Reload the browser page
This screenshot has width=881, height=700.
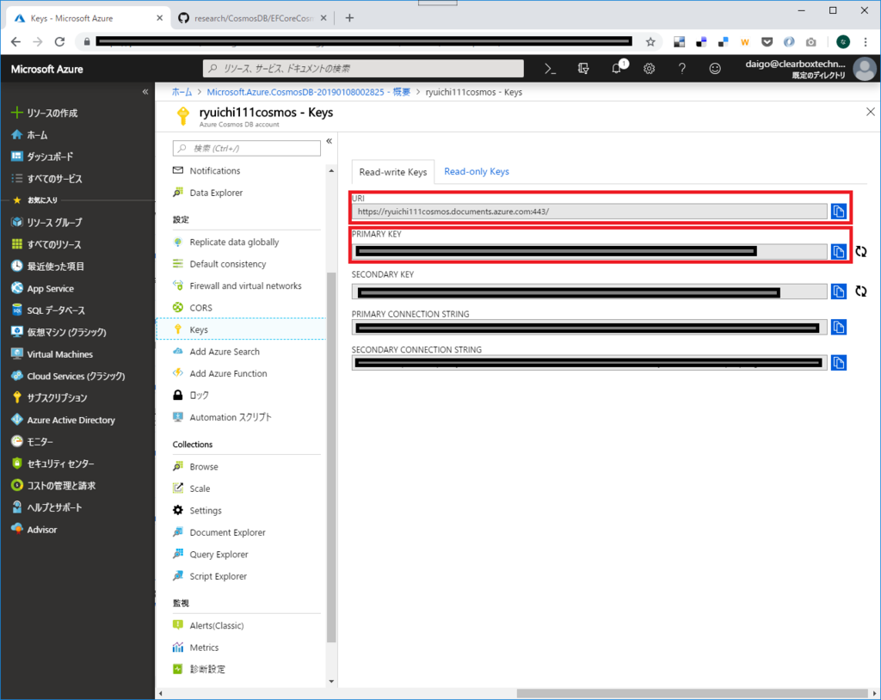click(59, 41)
